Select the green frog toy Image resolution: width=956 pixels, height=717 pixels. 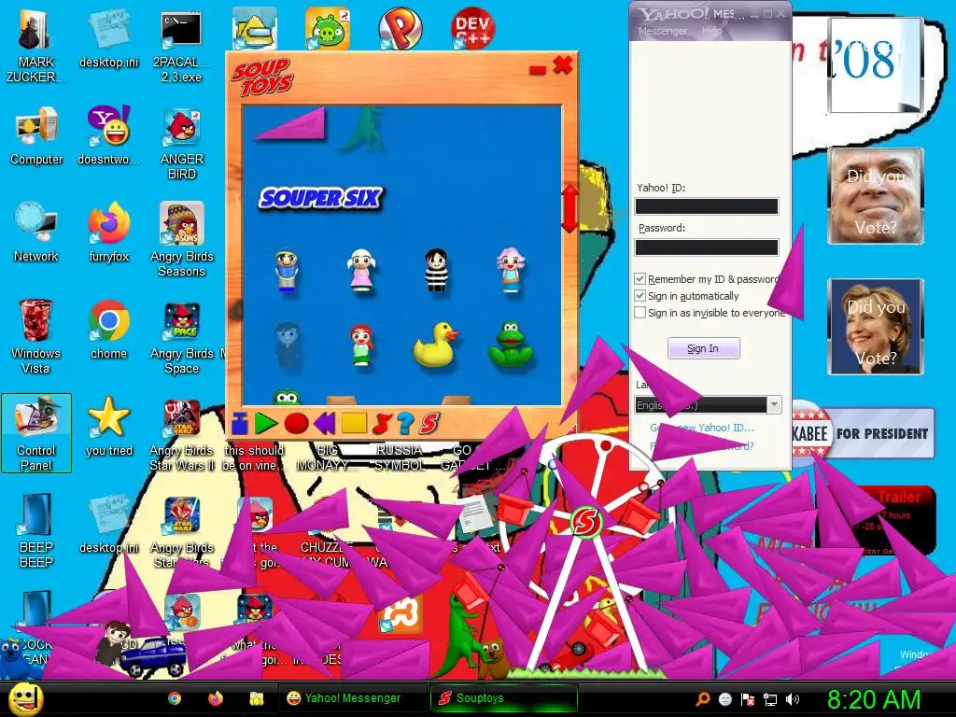(x=511, y=344)
